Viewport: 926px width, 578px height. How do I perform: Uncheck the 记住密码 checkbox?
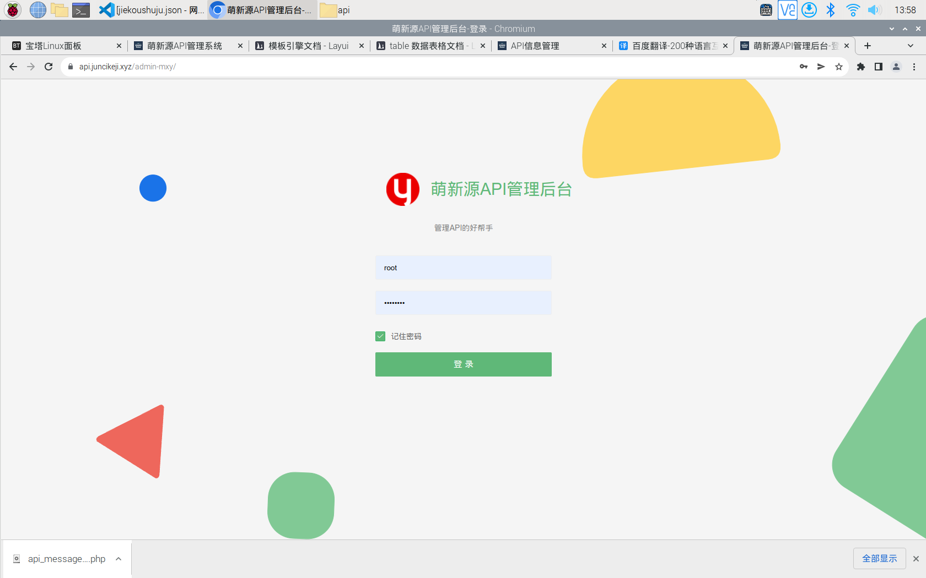point(380,336)
